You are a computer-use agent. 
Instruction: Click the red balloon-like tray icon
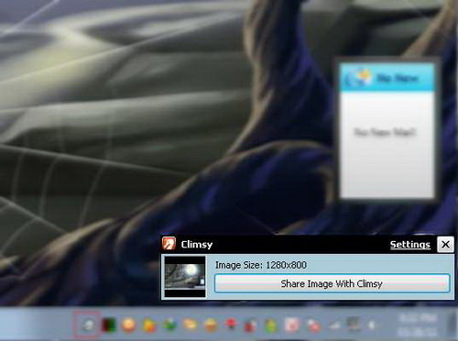[x=232, y=324]
